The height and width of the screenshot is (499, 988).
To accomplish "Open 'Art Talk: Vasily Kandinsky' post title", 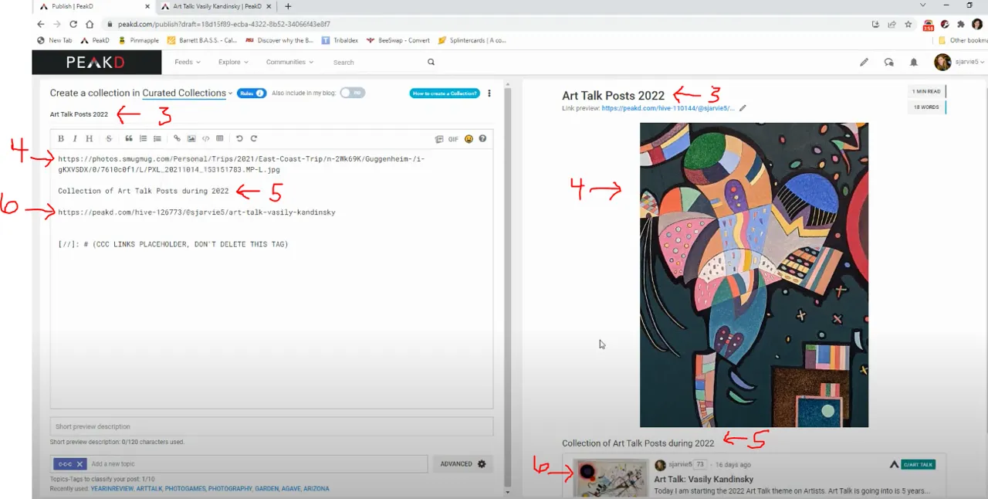I will [x=703, y=480].
